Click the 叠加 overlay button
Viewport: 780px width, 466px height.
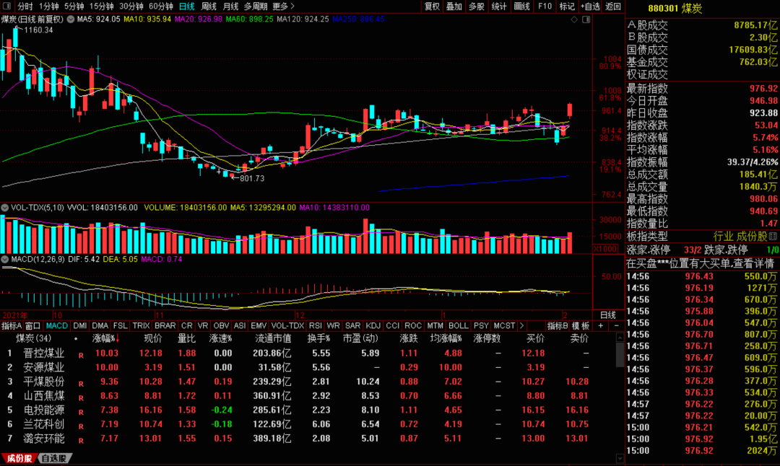[454, 6]
